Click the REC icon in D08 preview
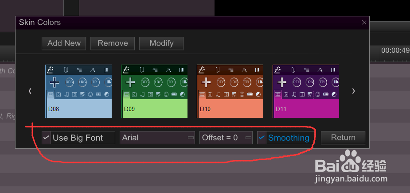The height and width of the screenshot is (193, 410). (x=69, y=82)
